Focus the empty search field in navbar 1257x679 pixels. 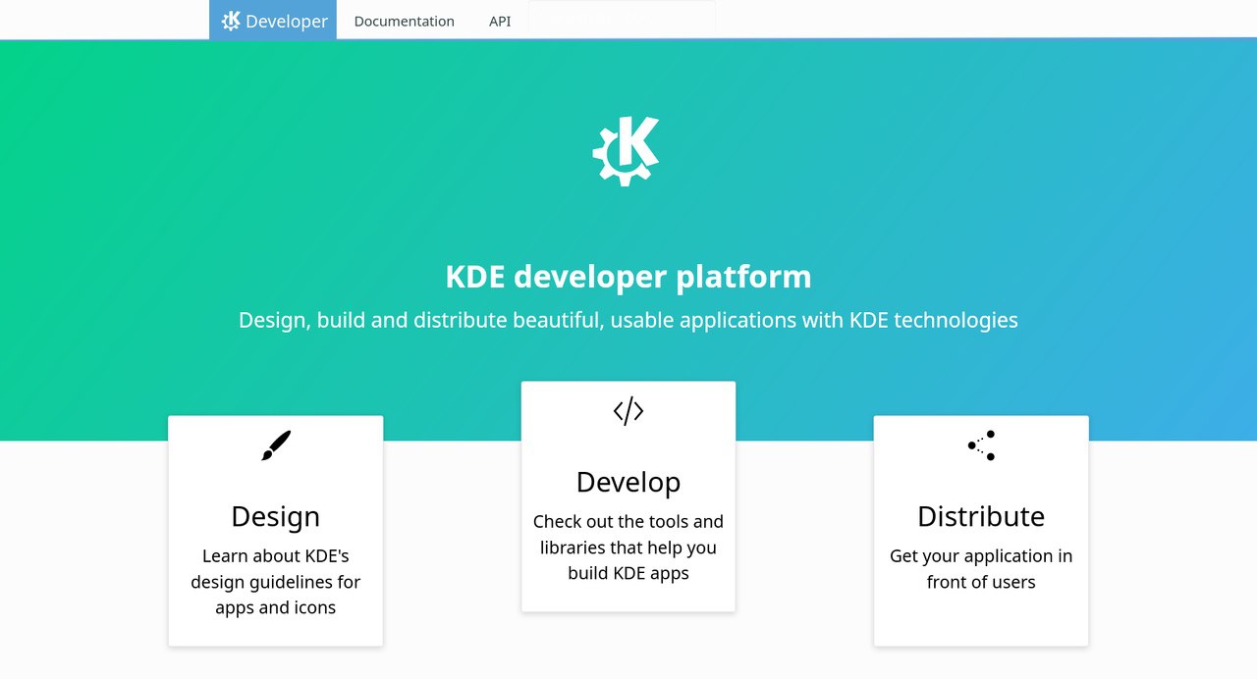click(622, 19)
